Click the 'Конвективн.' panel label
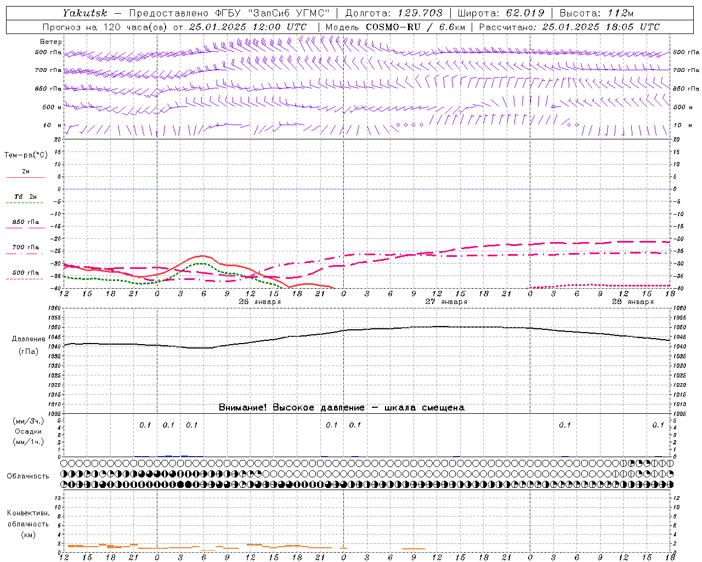 28,513
